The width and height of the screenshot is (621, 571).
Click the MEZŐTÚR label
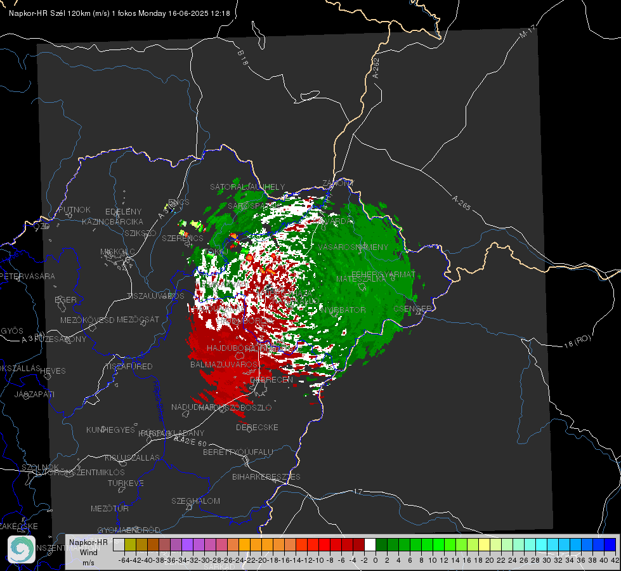tap(110, 509)
